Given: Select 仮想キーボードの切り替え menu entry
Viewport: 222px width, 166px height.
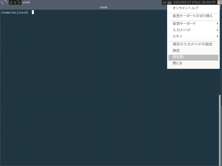Looking at the screenshot, I should click(x=193, y=16).
